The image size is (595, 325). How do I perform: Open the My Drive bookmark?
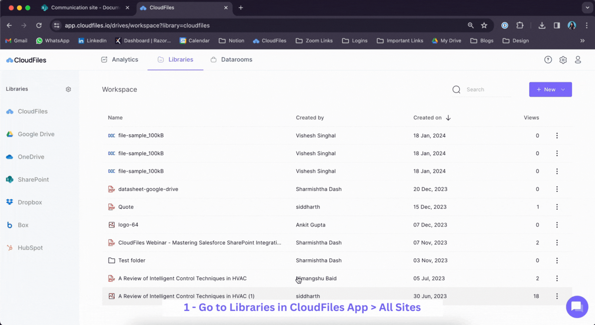pos(446,41)
